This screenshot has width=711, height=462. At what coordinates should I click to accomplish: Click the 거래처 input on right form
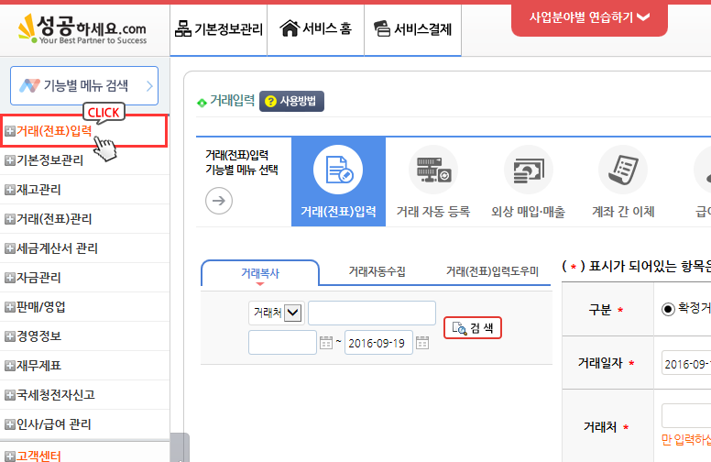(686, 415)
